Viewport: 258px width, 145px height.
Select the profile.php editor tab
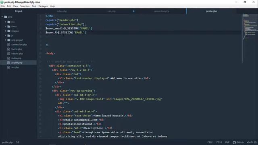pyautogui.click(x=211, y=11)
